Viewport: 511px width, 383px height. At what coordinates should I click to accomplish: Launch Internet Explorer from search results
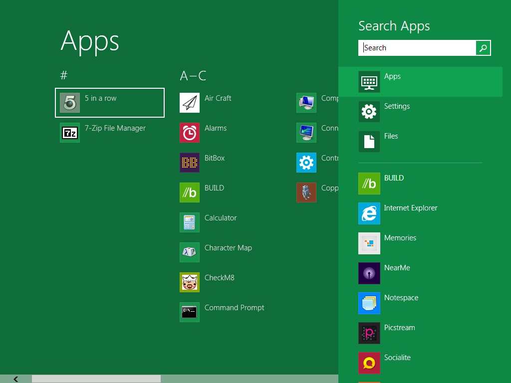pyautogui.click(x=411, y=208)
